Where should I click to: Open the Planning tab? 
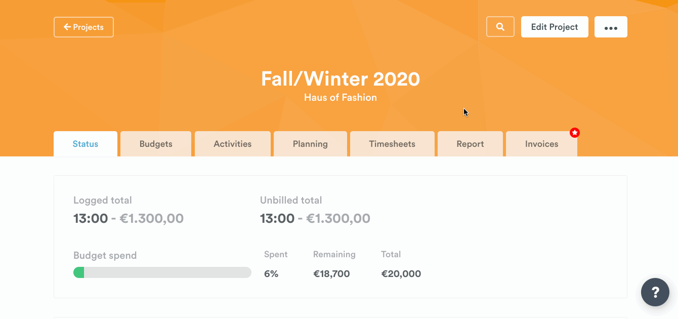(310, 144)
